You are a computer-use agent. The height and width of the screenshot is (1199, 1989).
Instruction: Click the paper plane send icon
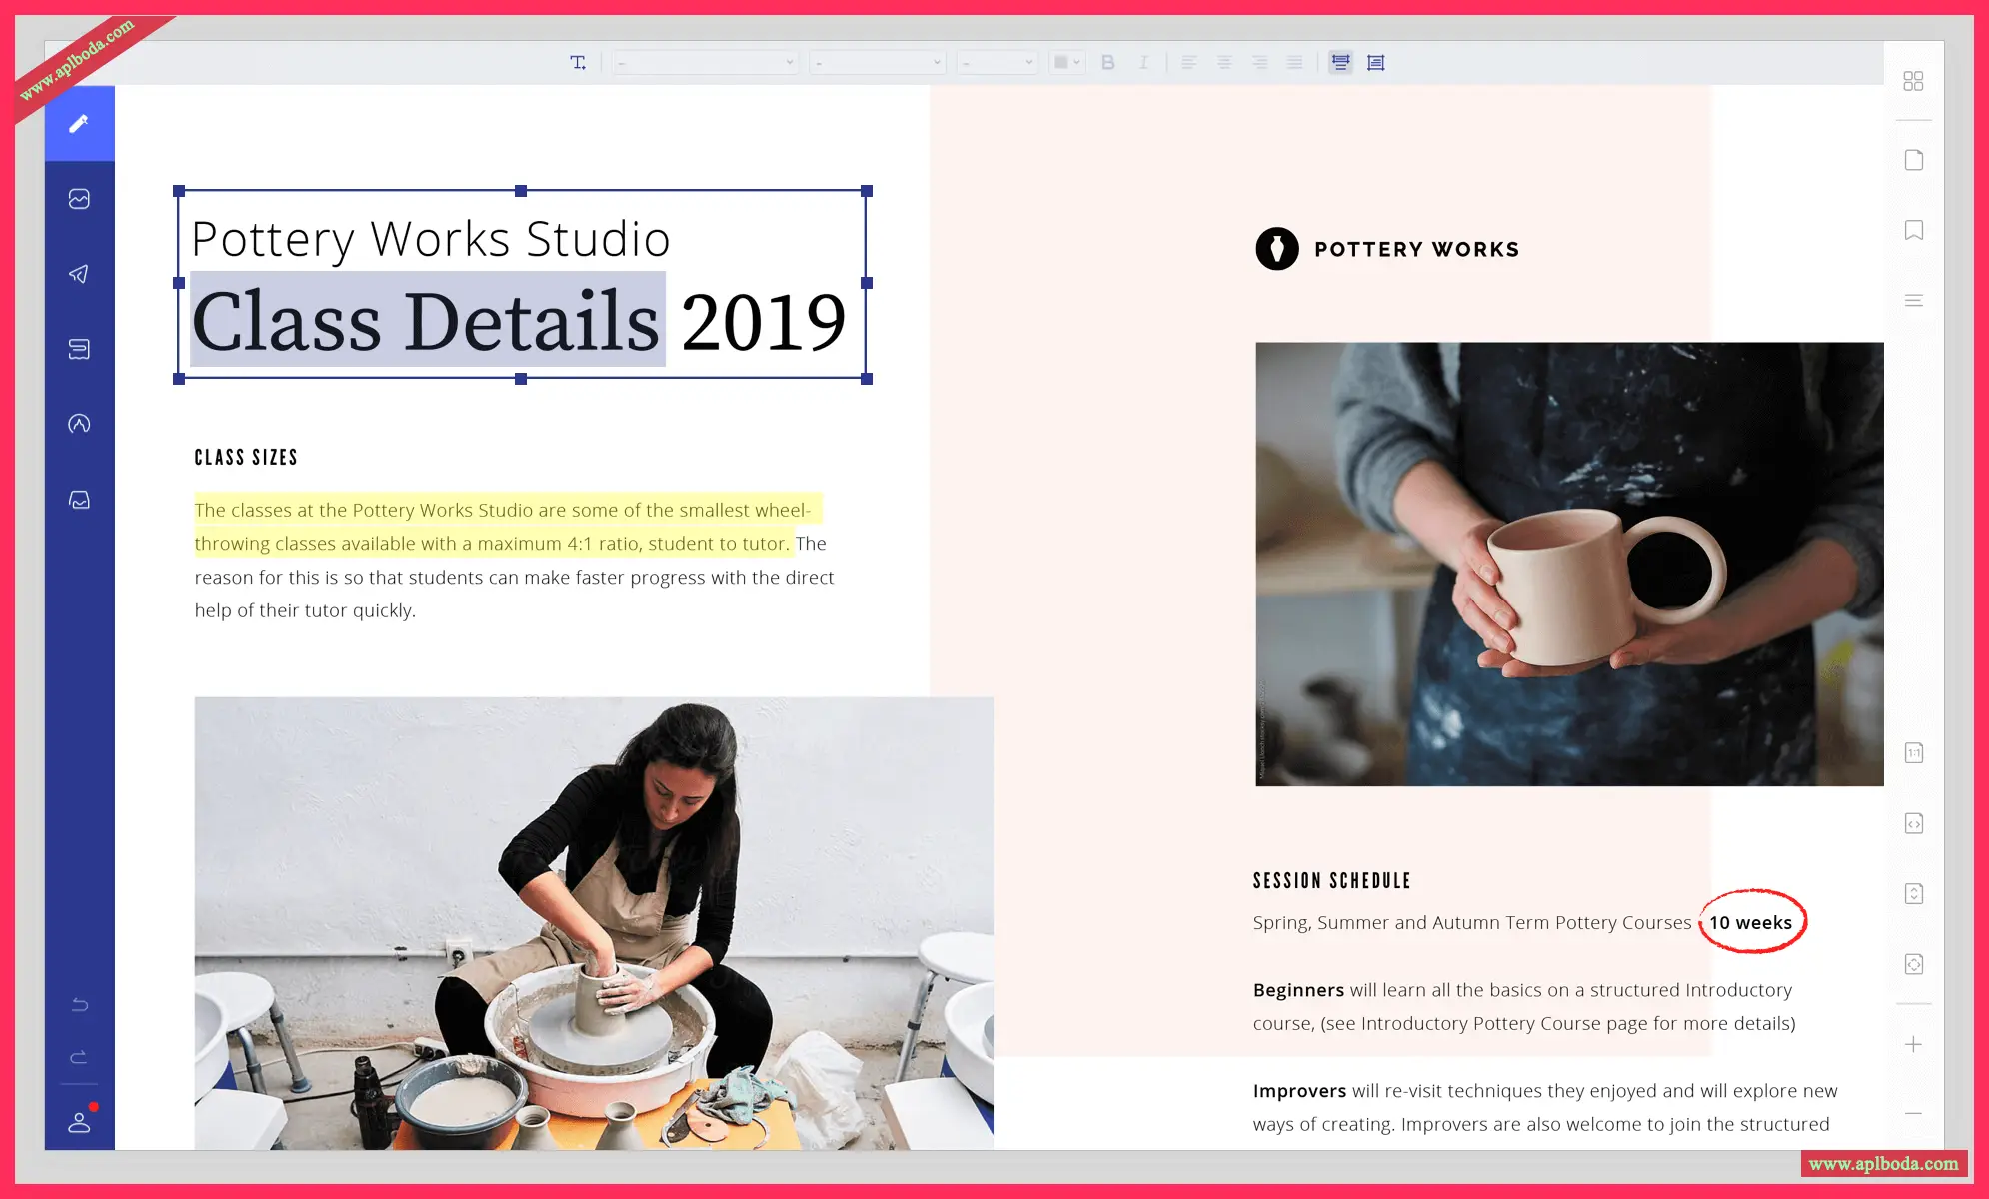pos(79,274)
